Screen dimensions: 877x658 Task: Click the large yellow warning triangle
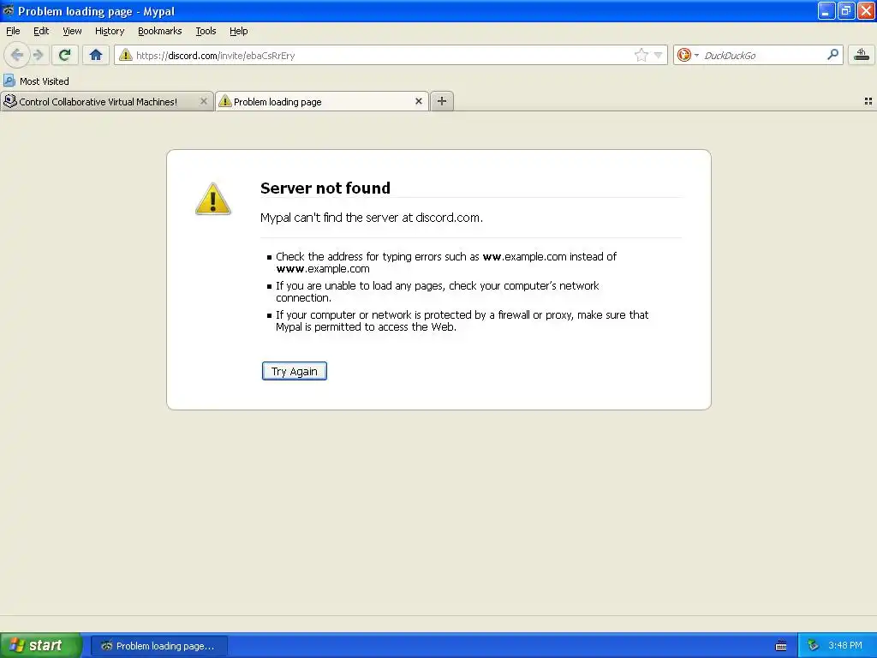(213, 199)
